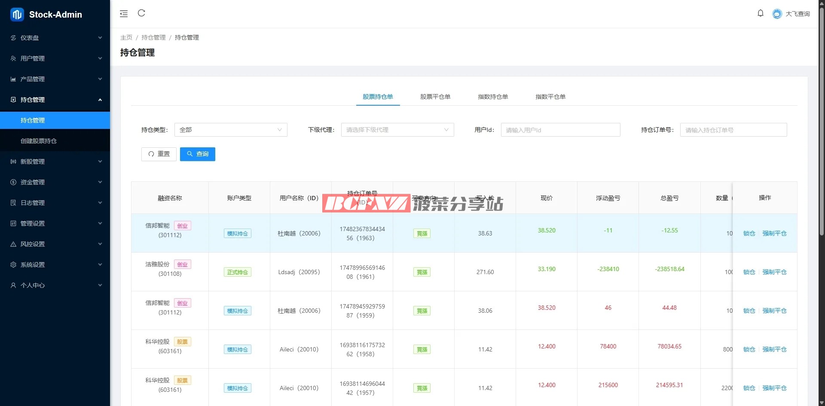Screen dimensions: 825x406
Task: Open the 持仓类型 dropdown
Action: click(x=231, y=130)
